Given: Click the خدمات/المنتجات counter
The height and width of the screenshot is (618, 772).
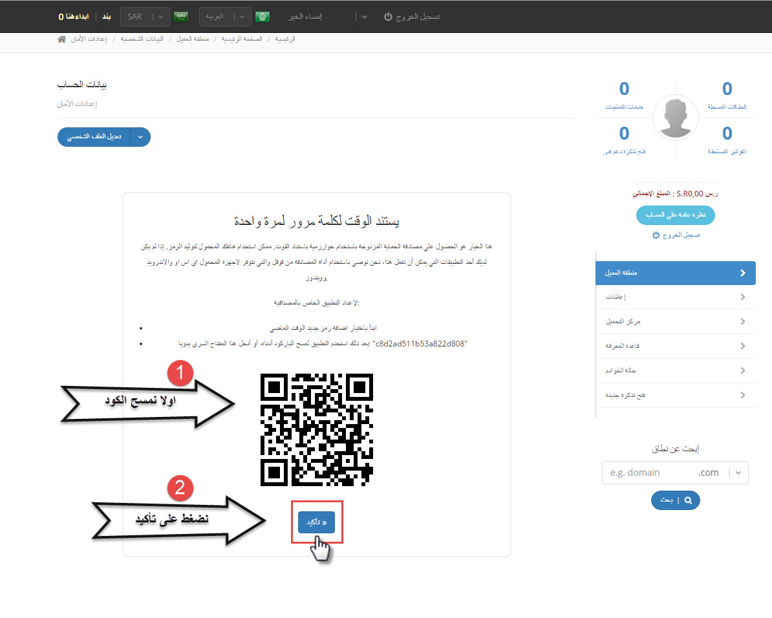Looking at the screenshot, I should click(625, 96).
